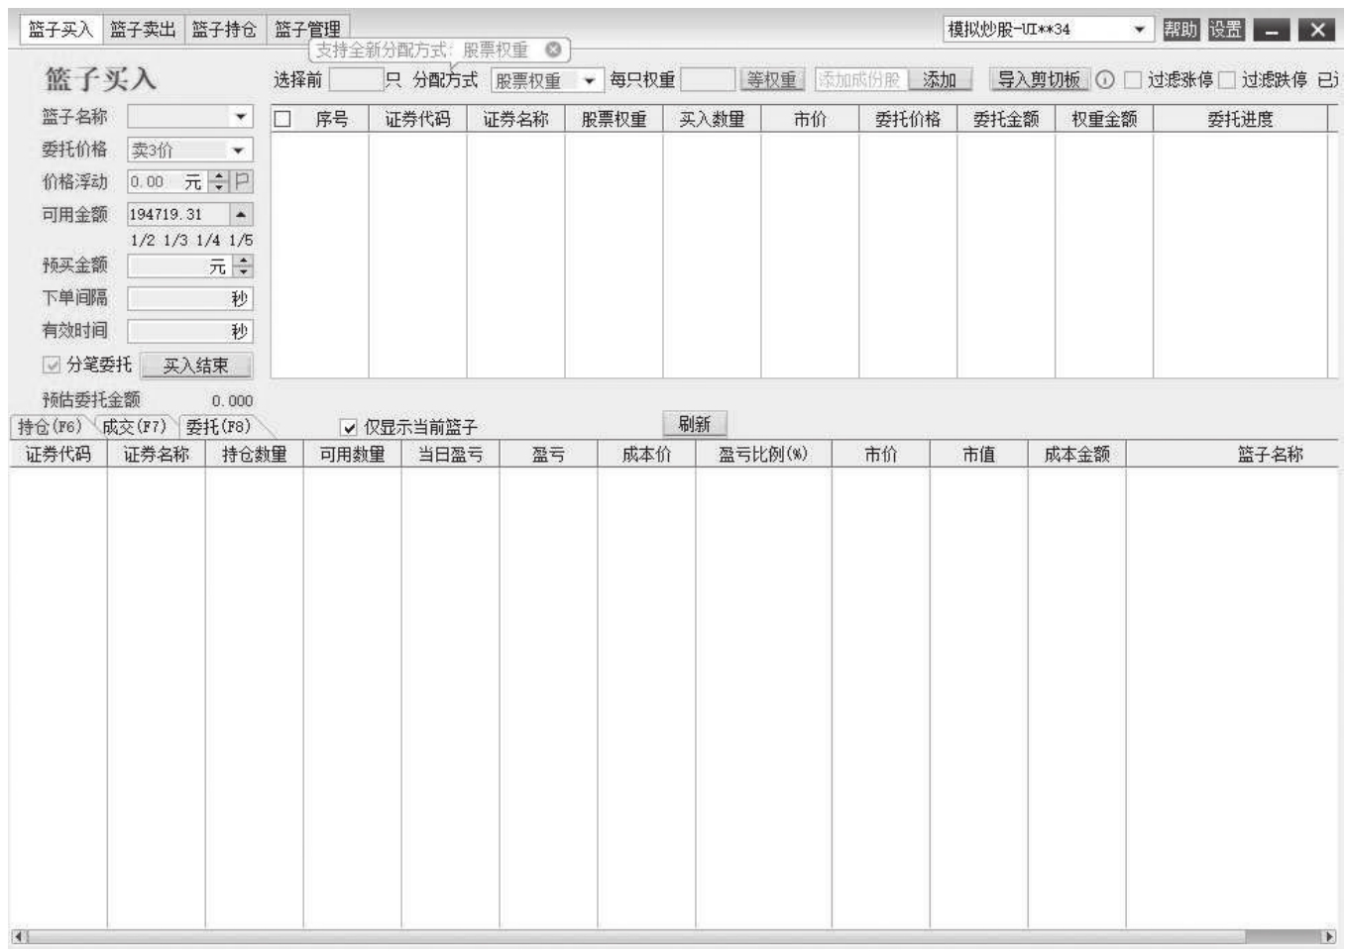Dismiss the 支持全新分配方式 tooltip close icon
The height and width of the screenshot is (952, 1347).
553,49
